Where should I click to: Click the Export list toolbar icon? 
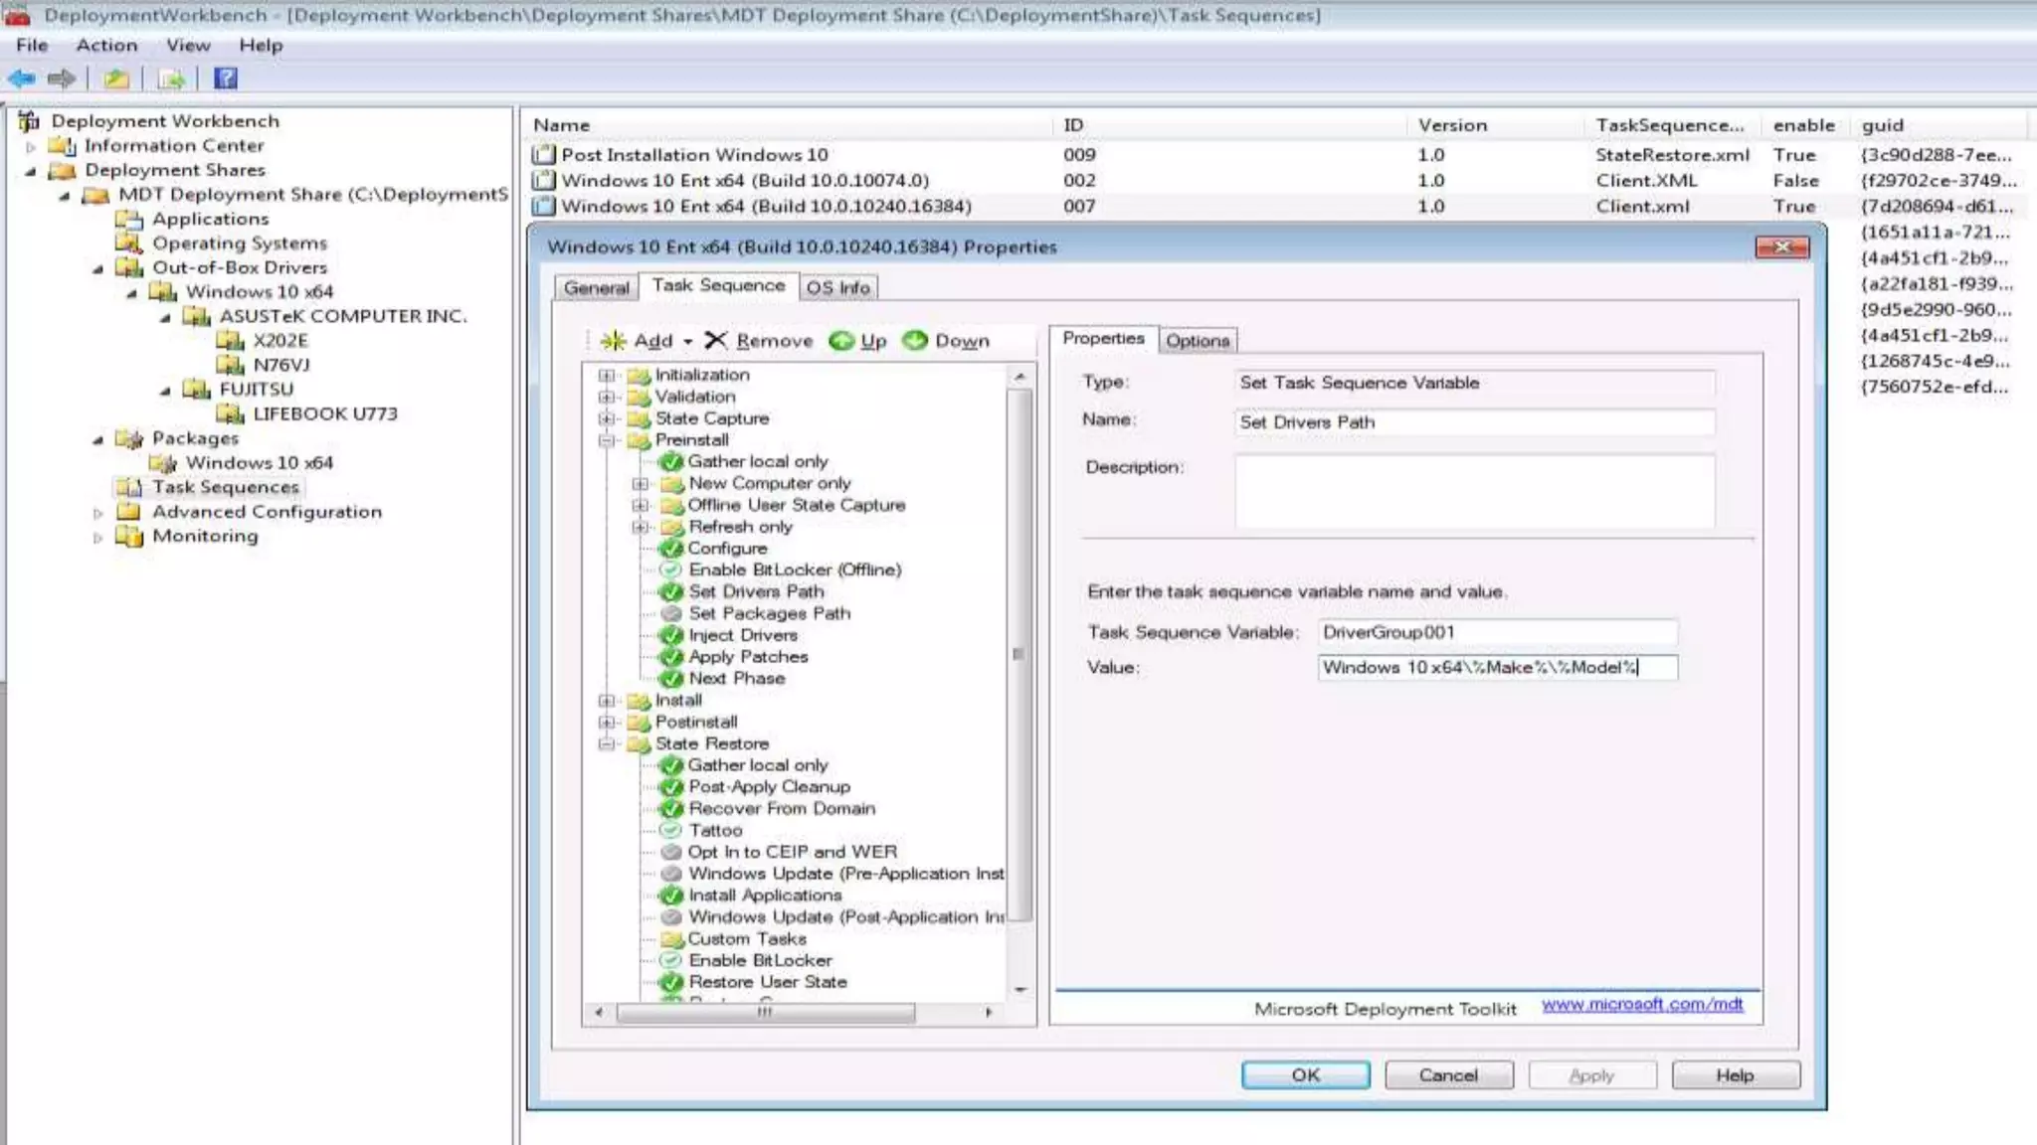point(171,79)
